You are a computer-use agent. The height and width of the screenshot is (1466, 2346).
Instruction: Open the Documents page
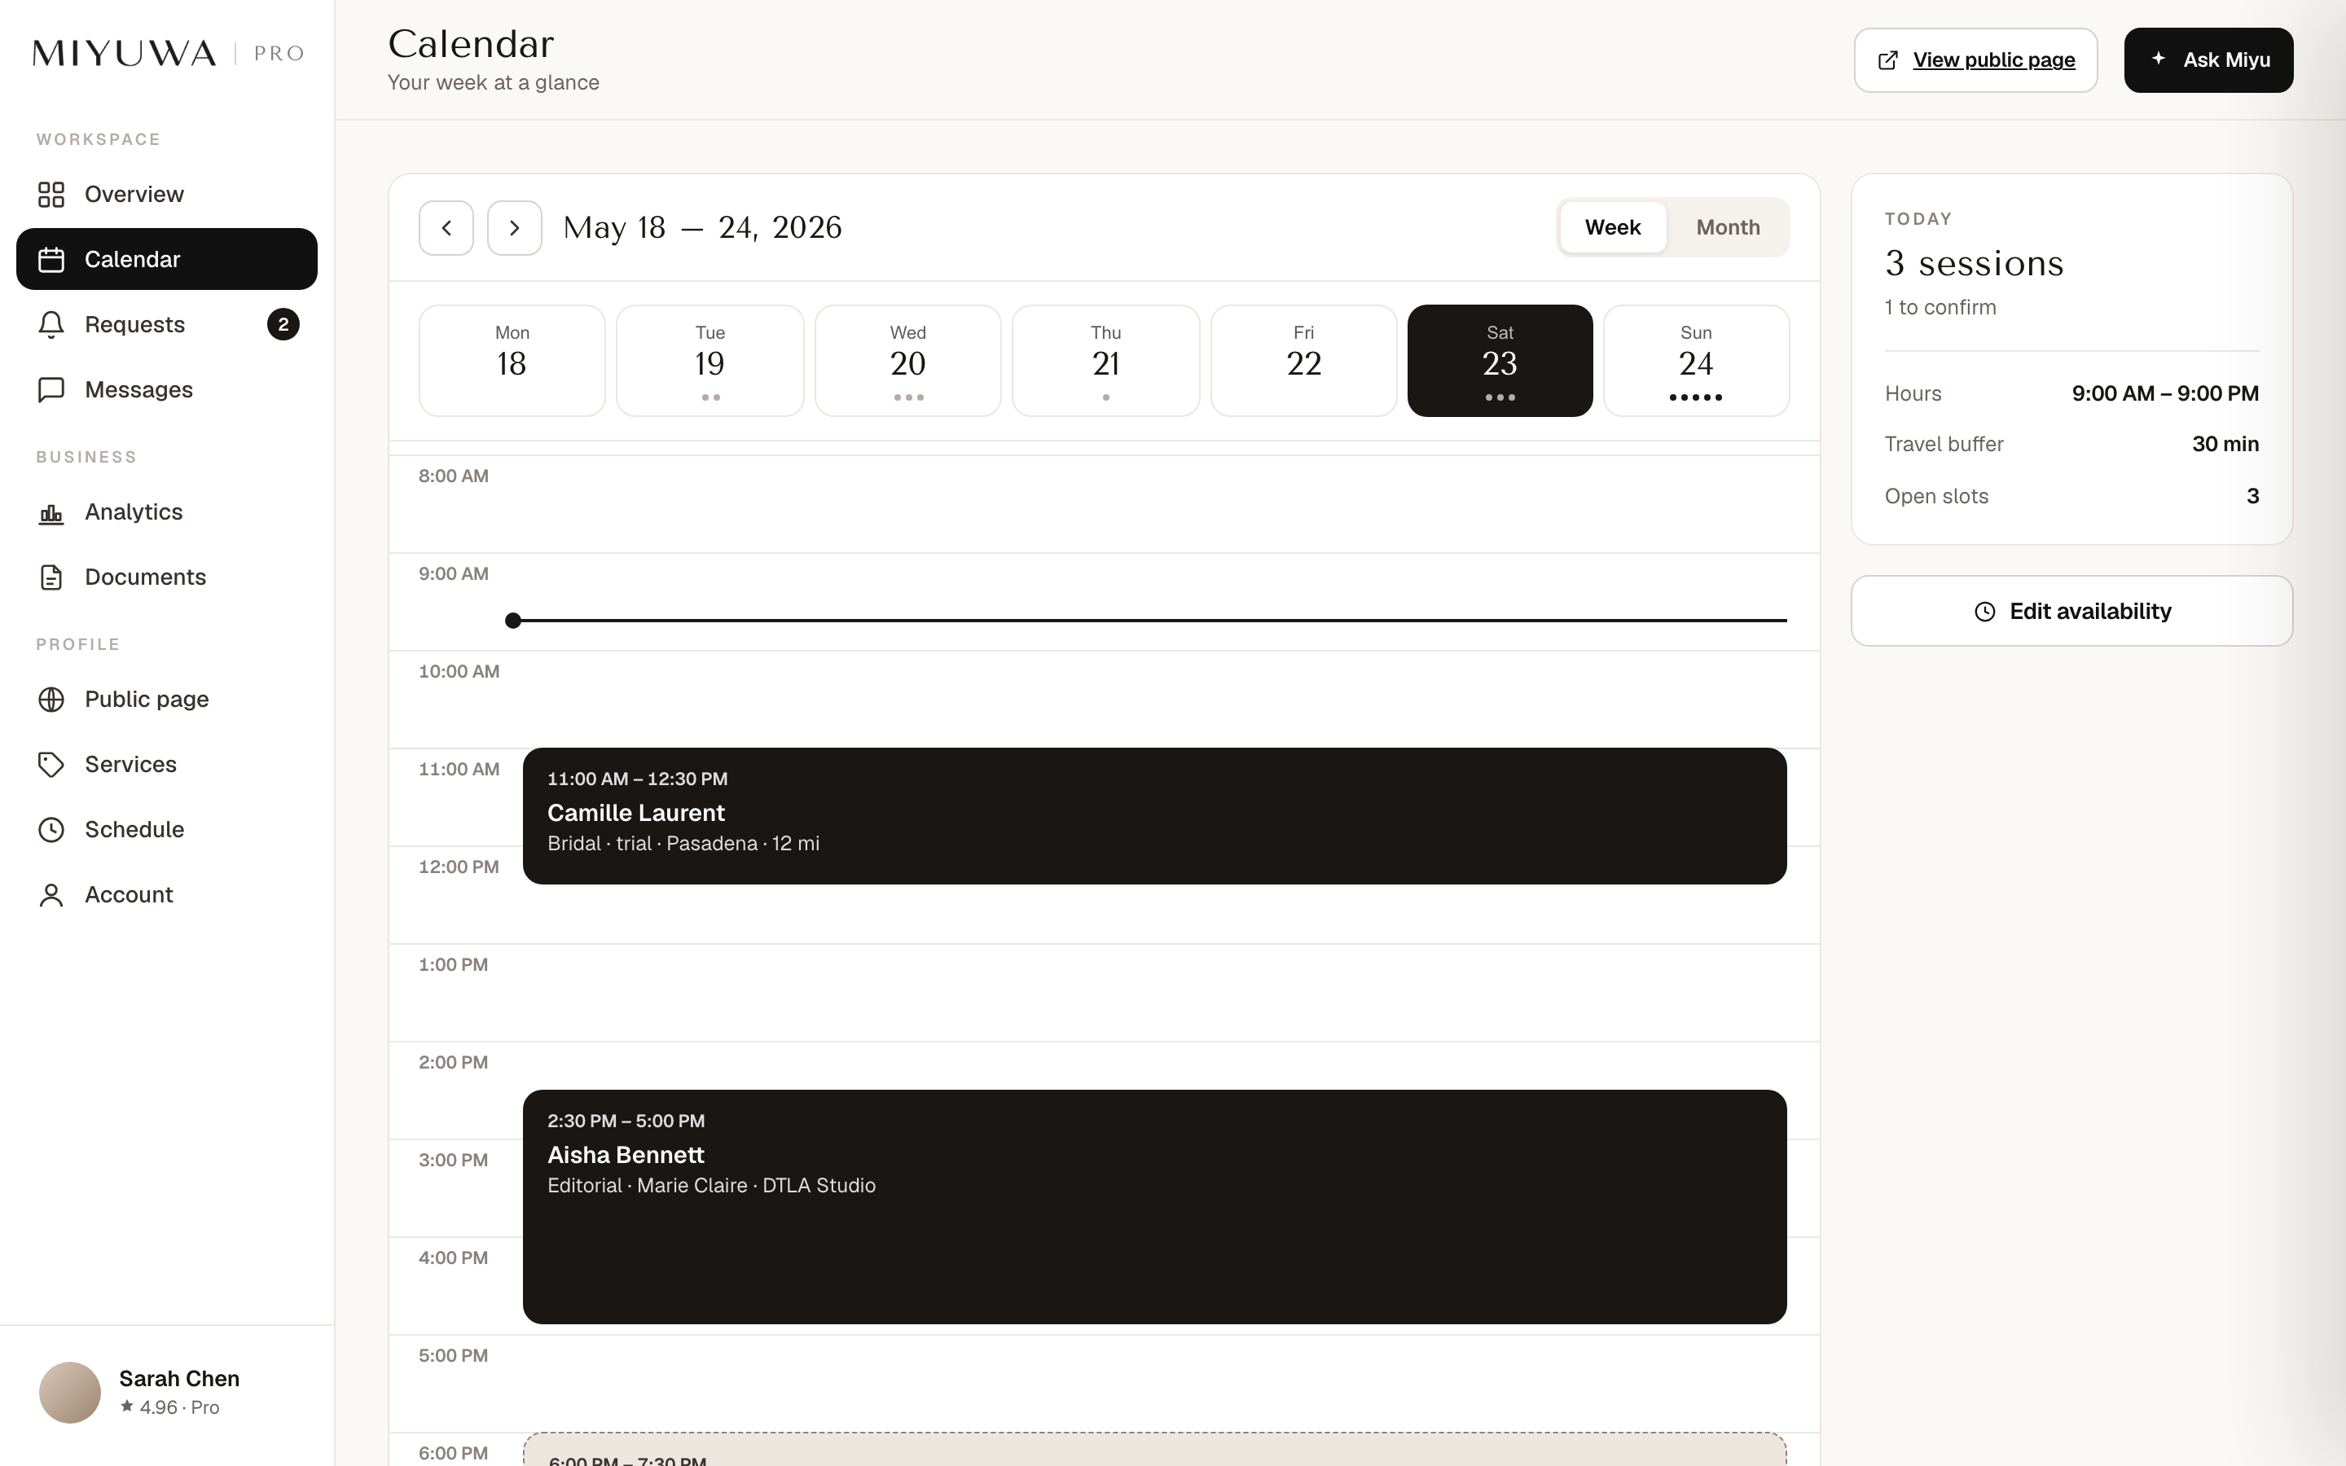coord(167,577)
